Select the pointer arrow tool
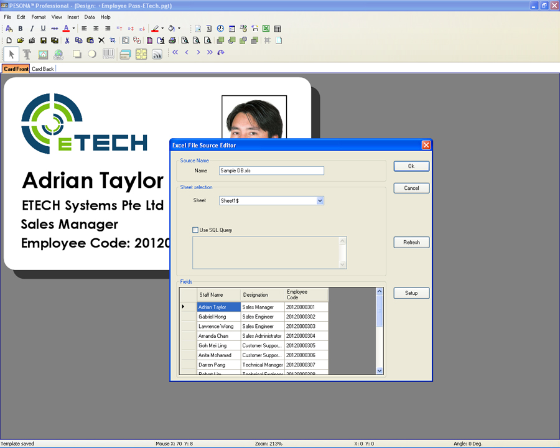Image resolution: width=560 pixels, height=448 pixels. (11, 54)
